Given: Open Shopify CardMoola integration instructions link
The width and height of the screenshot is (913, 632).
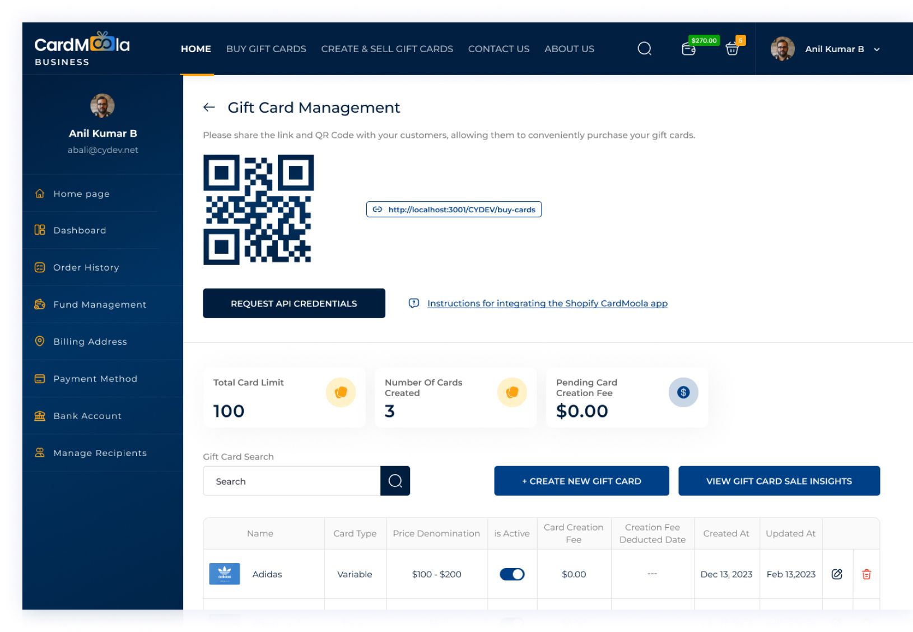Looking at the screenshot, I should (x=547, y=304).
